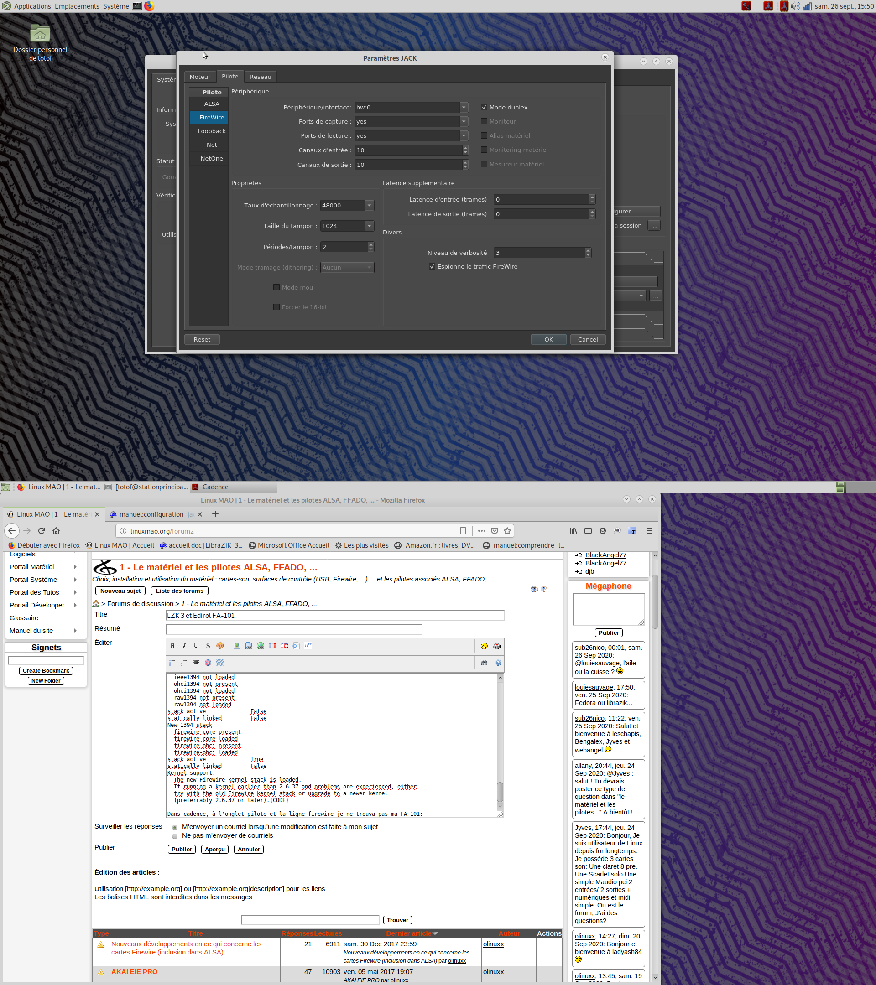This screenshot has width=876, height=985.
Task: Select the ALSA driver entry
Action: click(211, 104)
